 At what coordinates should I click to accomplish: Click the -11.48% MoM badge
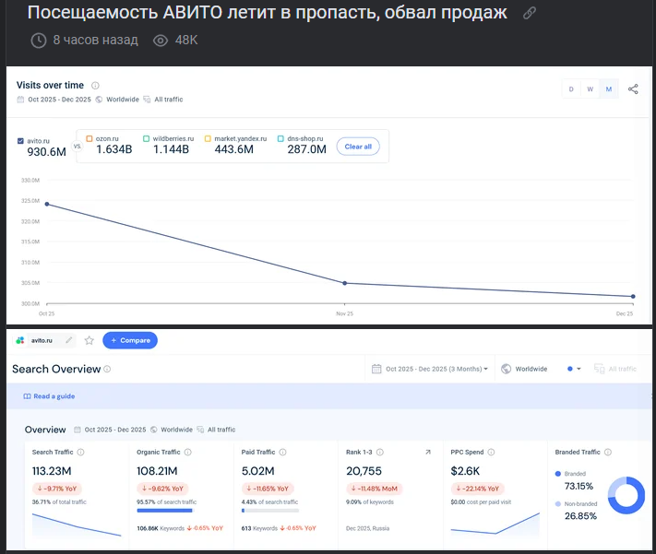375,489
